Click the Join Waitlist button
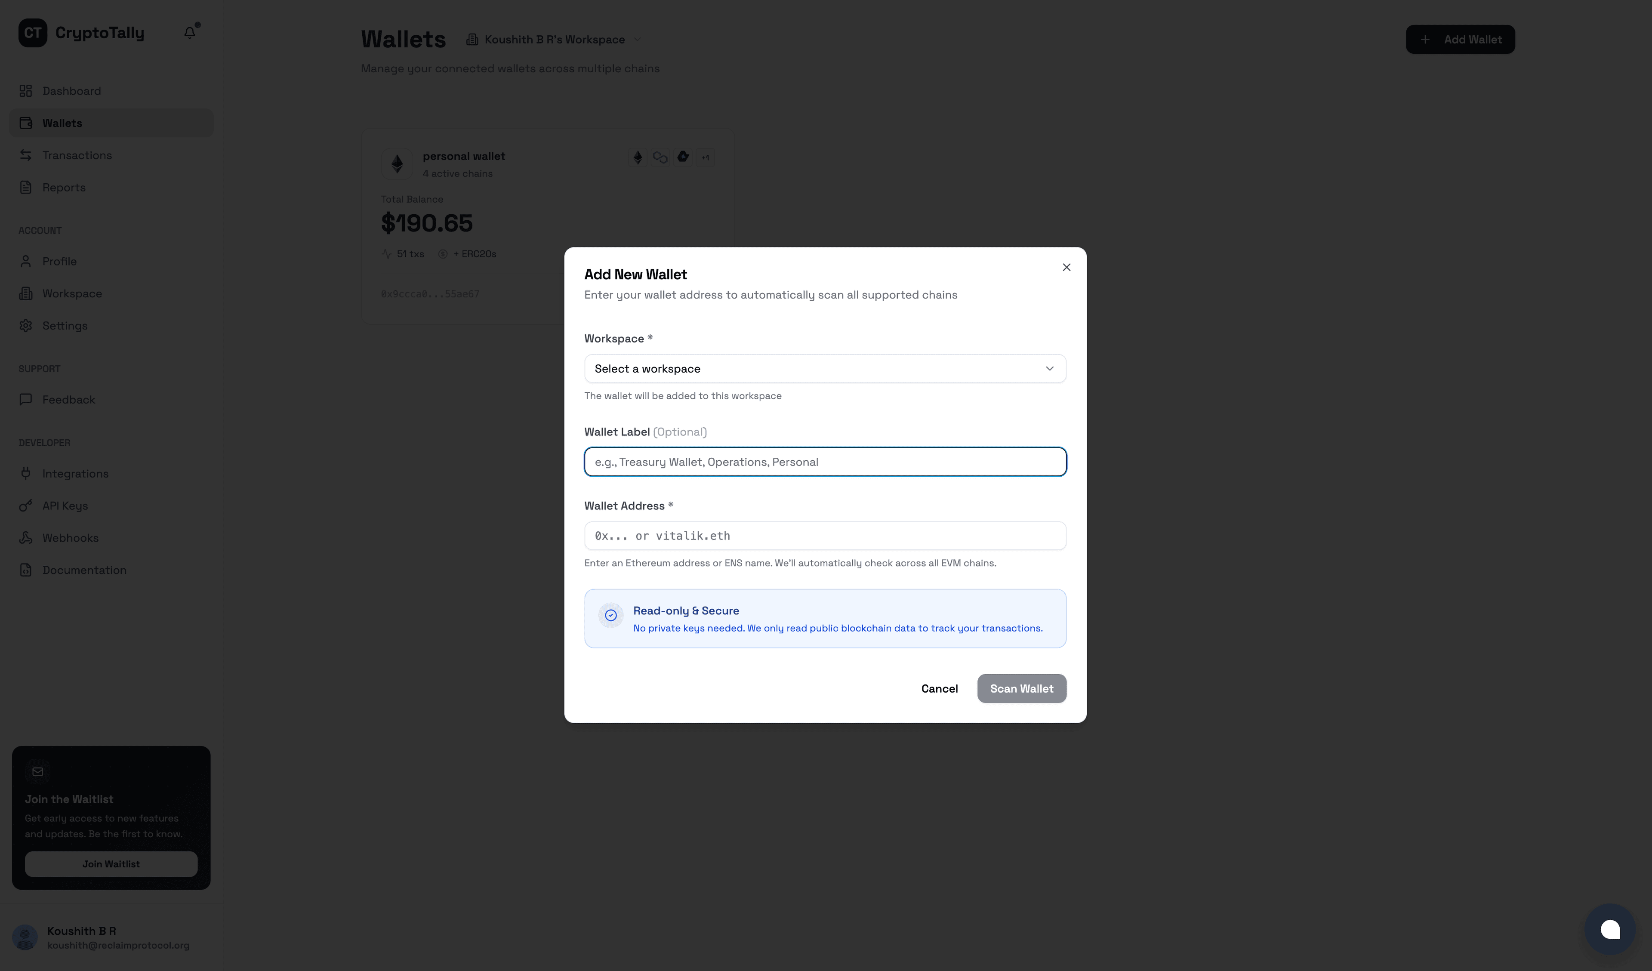The image size is (1652, 971). 111,863
